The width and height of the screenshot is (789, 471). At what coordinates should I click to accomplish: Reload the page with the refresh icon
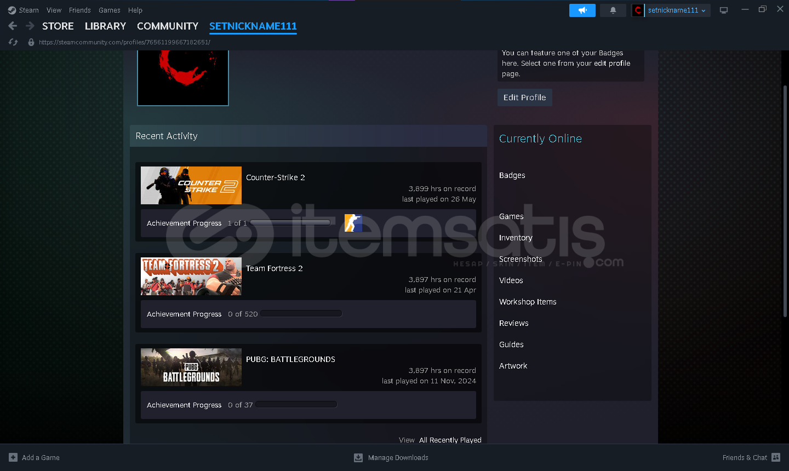point(14,42)
